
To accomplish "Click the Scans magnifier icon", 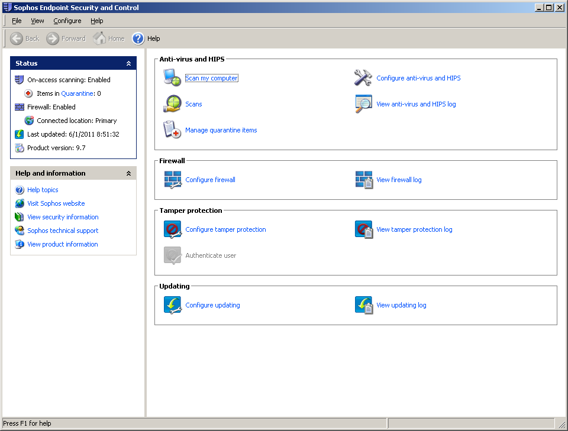I will pyautogui.click(x=172, y=104).
